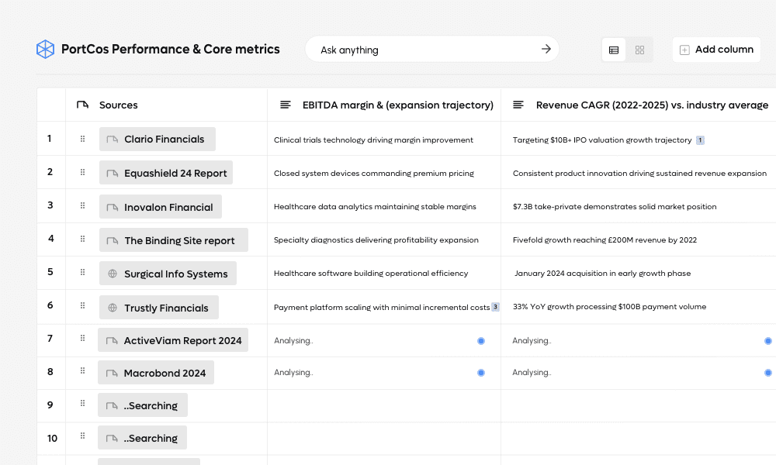Screen dimensions: 776x465
Task: Grab the drag handle for Inovalon Financial
Action: (83, 205)
